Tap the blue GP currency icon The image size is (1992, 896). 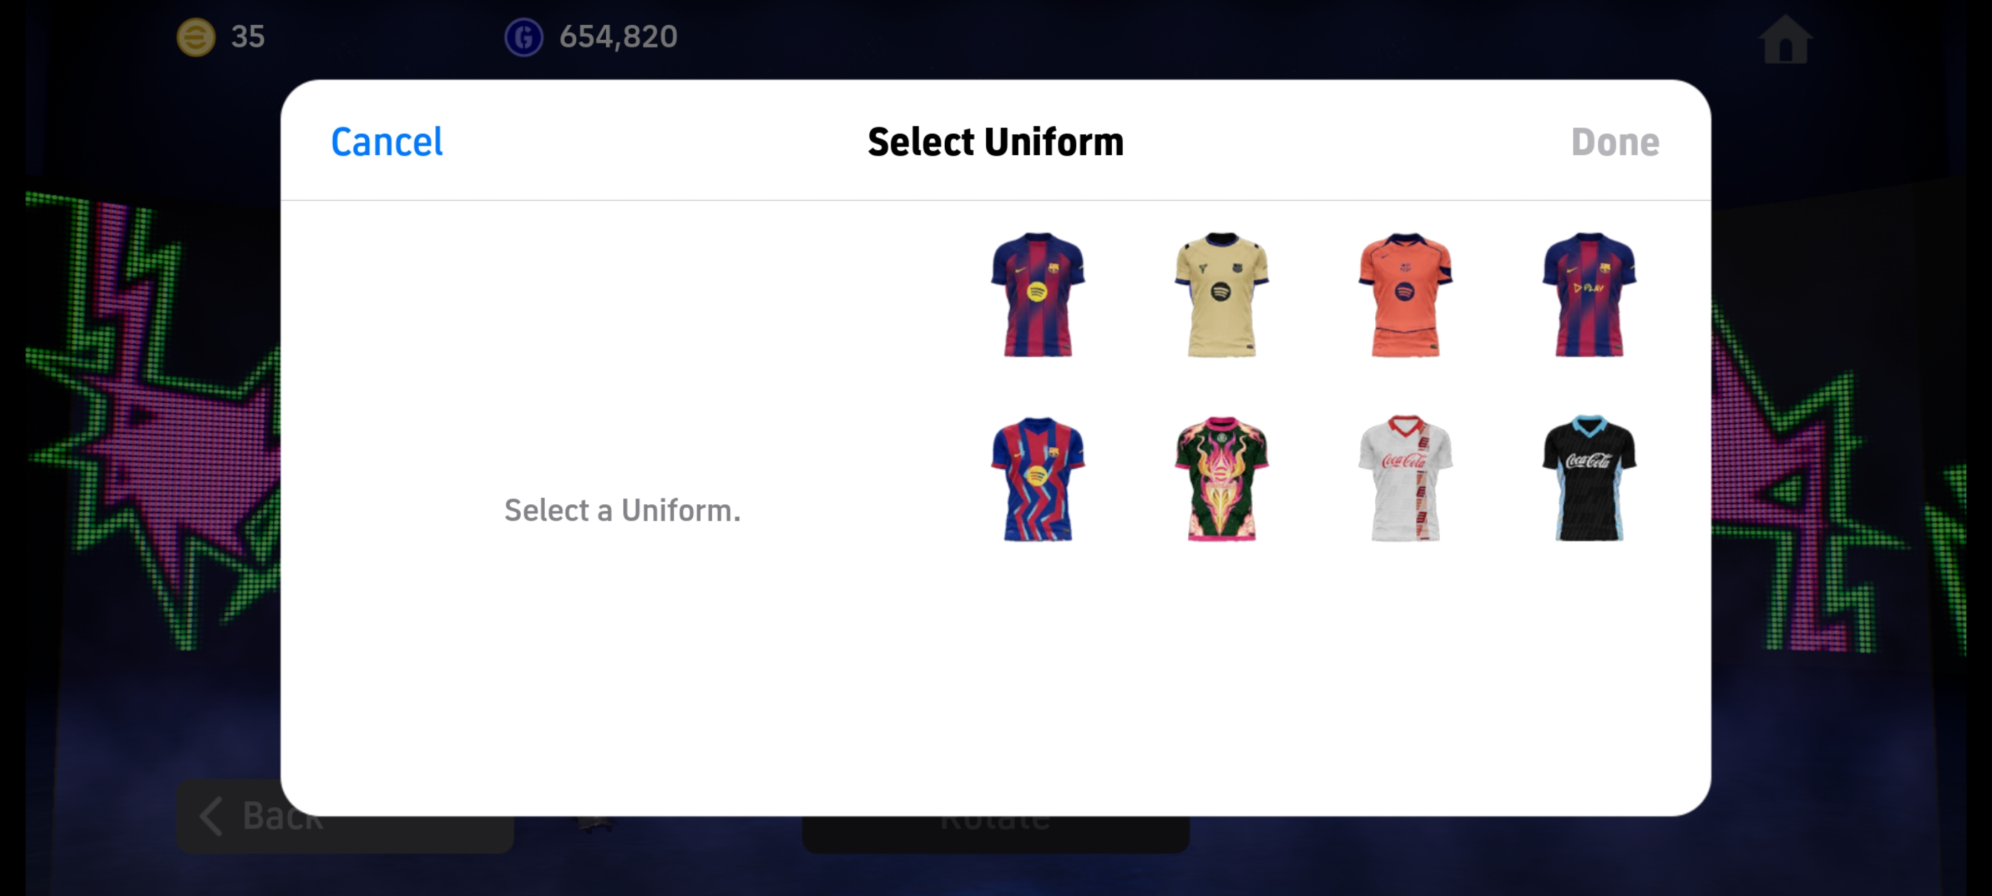click(524, 36)
